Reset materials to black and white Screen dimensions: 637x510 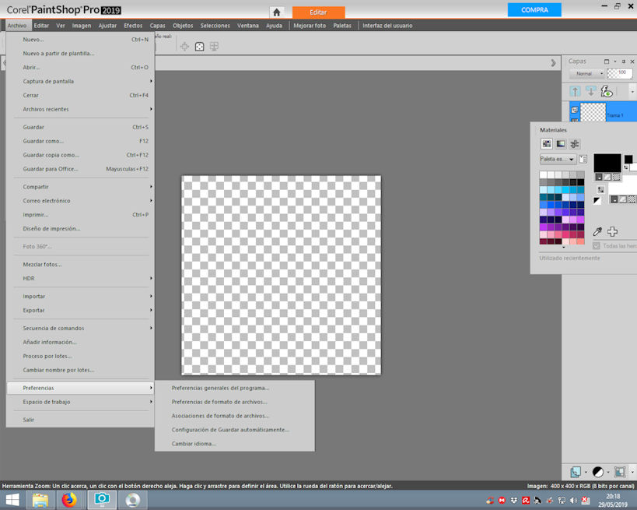(597, 201)
